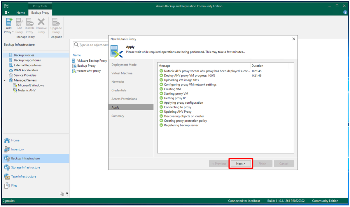Click the Connected to: localhost status entry

click(244, 201)
